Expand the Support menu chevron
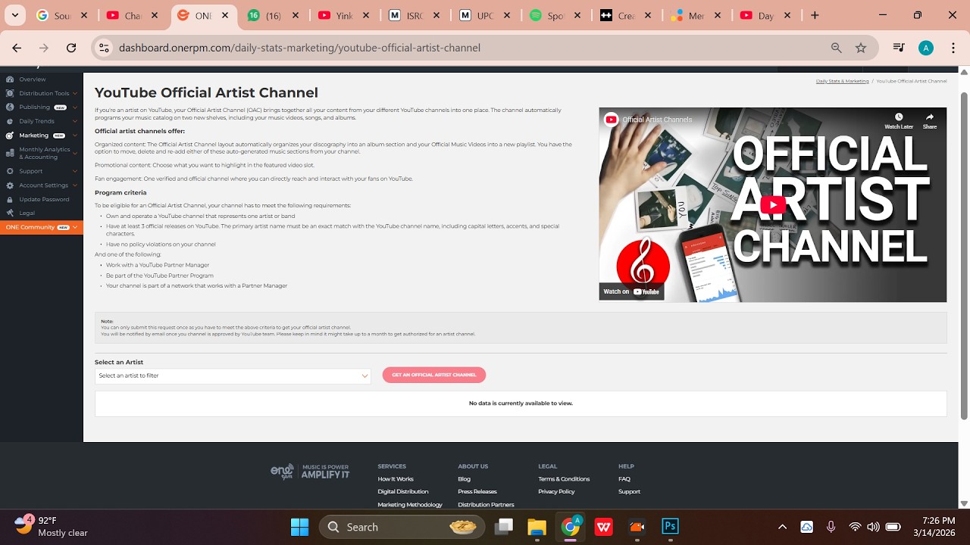The width and height of the screenshot is (970, 545). click(76, 171)
